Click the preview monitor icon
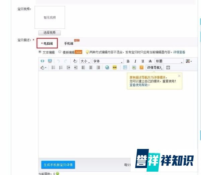The height and width of the screenshot is (175, 201). 50,61
